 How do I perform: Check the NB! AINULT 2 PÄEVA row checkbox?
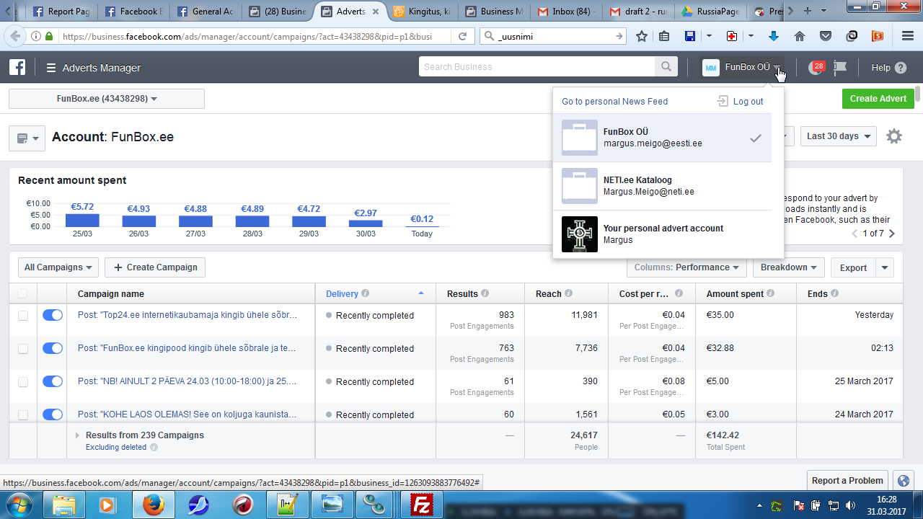(x=23, y=382)
